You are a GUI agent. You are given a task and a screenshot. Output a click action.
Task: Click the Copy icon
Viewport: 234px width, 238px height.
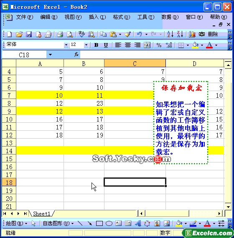pyautogui.click(x=103, y=34)
